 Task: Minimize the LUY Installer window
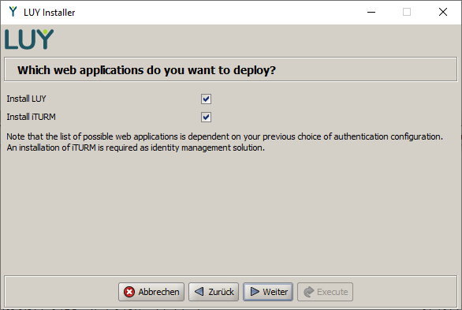click(371, 12)
